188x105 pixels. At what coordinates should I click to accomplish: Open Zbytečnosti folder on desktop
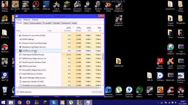tap(119, 62)
